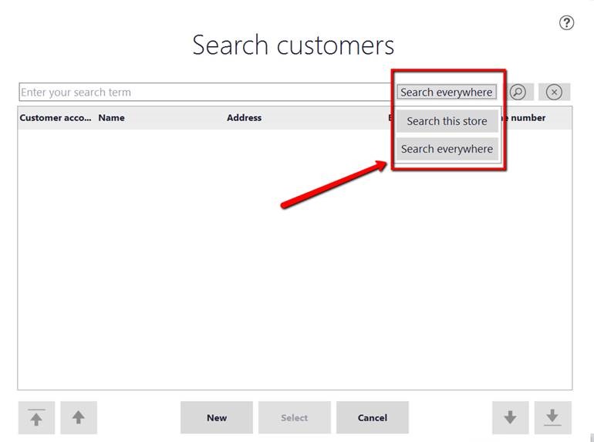The height and width of the screenshot is (442, 594).
Task: Sort by the Customer account column header
Action: click(55, 118)
